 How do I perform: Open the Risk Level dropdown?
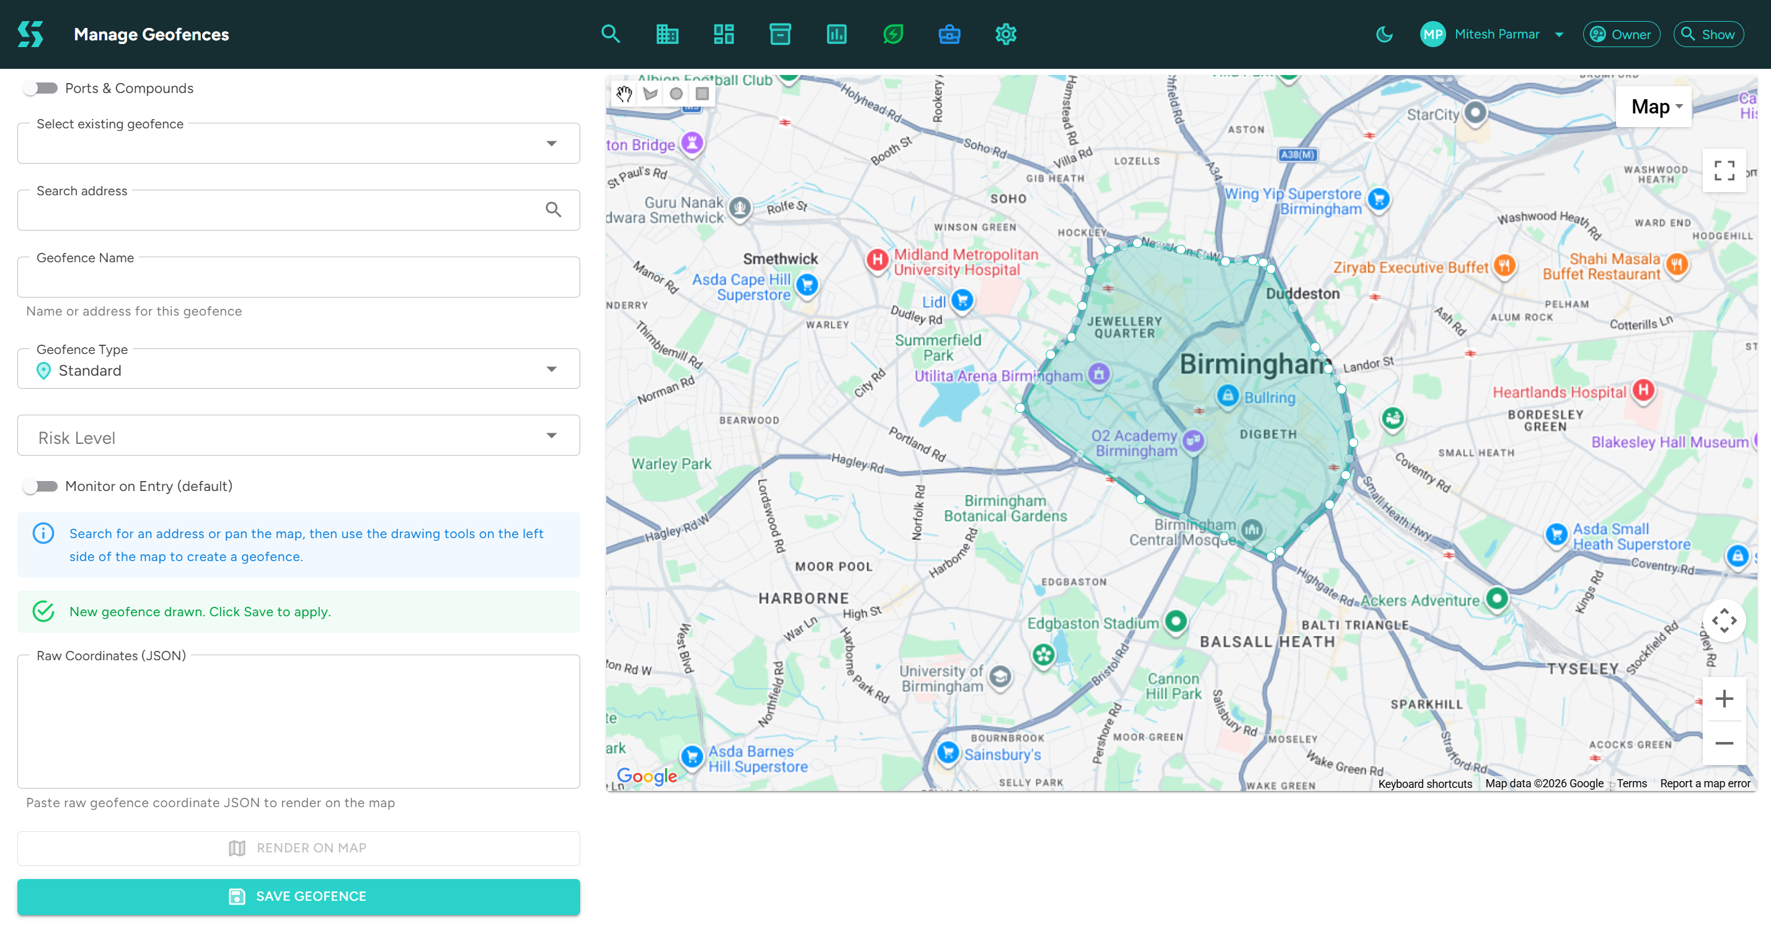tap(298, 435)
